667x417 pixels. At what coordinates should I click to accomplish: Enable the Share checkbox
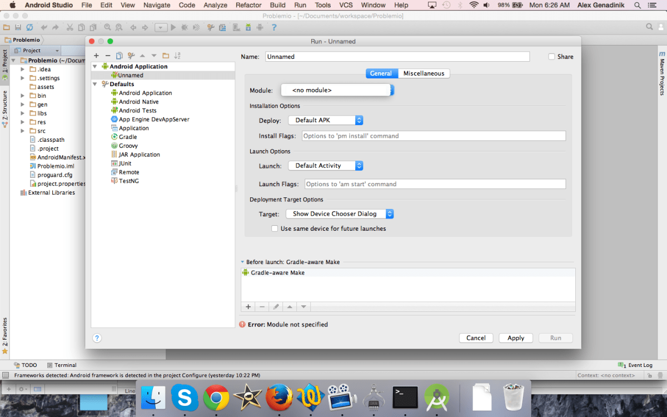(551, 57)
